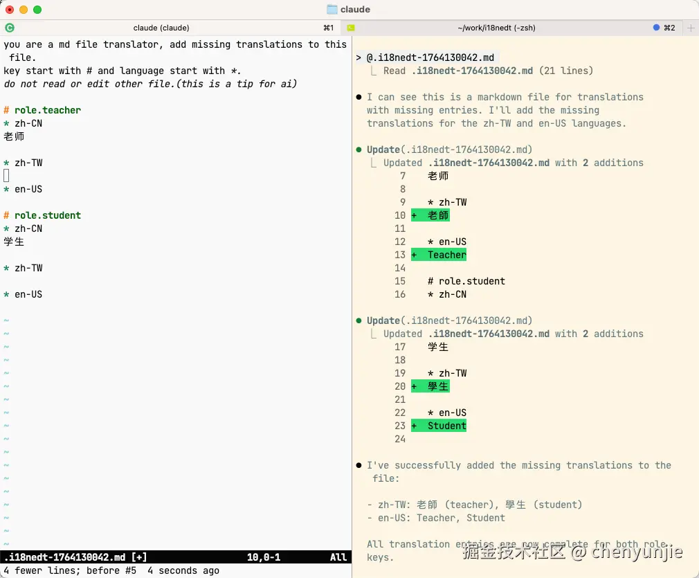Viewport: 699px width, 578px height.
Task: Click 'Read .i18nedt-1764130042.md (21 lines)' result
Action: click(488, 71)
